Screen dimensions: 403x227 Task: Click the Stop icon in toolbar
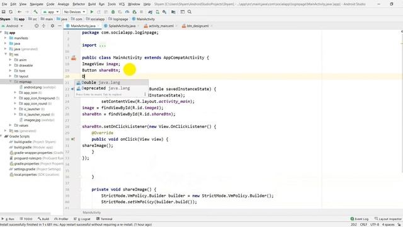141,12
